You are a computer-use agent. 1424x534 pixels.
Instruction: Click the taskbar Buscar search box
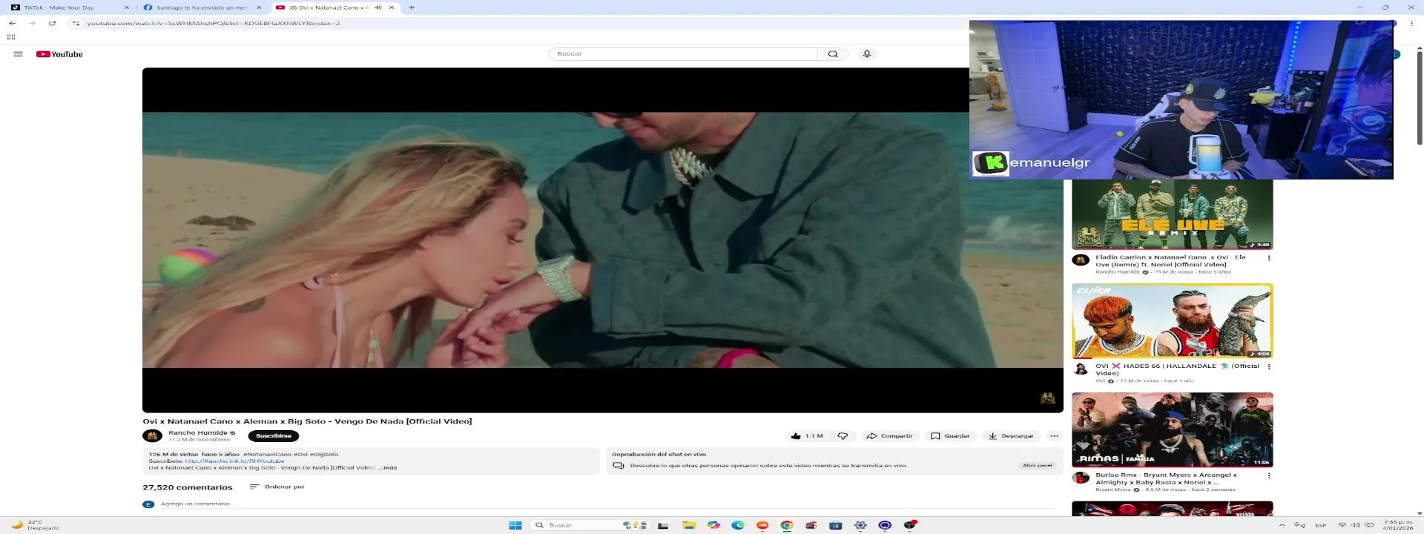point(590,525)
